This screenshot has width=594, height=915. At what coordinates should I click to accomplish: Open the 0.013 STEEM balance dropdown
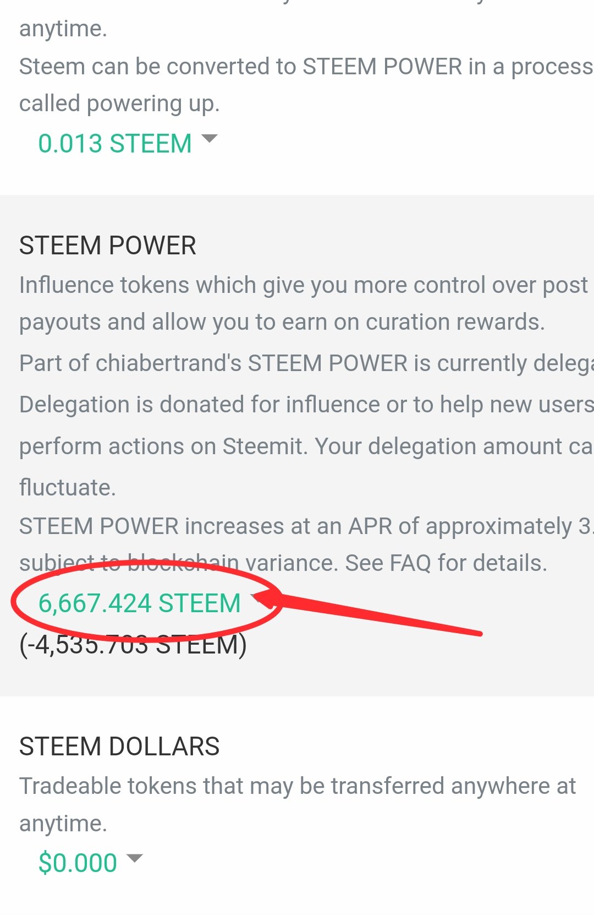[115, 144]
